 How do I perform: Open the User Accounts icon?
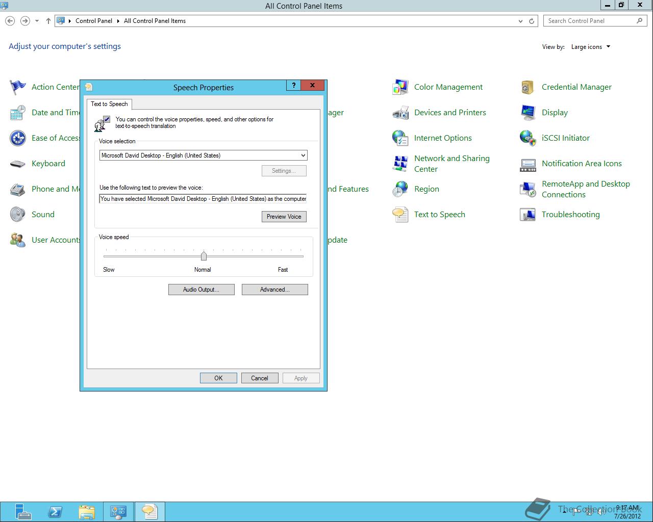tap(18, 240)
